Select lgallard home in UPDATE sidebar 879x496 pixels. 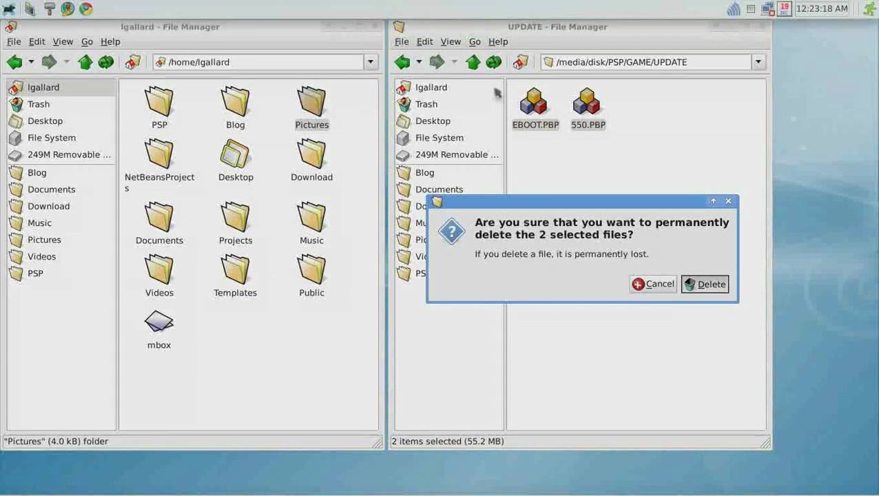[x=449, y=87]
